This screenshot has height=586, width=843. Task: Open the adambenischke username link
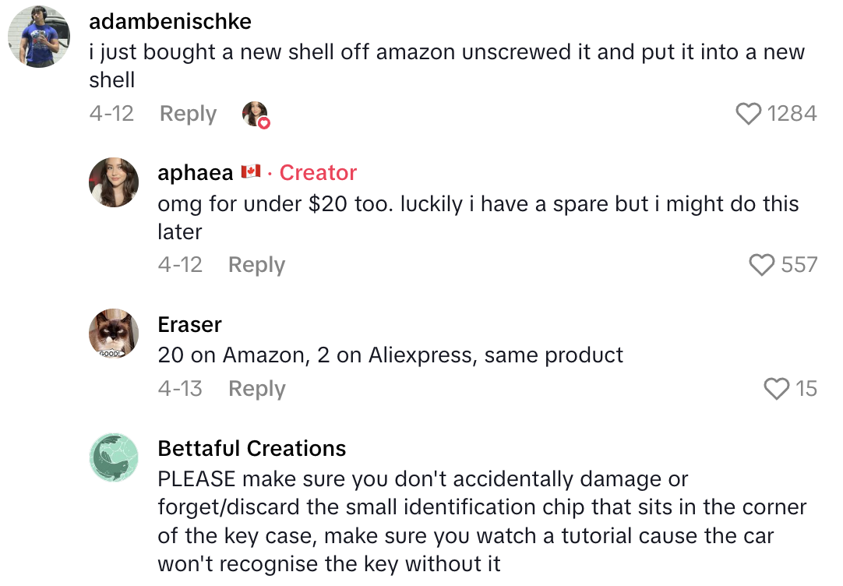tap(171, 21)
